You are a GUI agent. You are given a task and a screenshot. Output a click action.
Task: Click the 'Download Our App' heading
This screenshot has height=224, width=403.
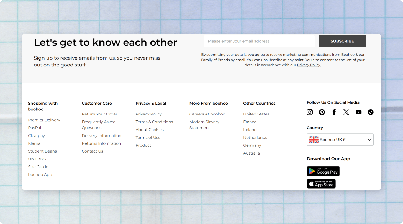tap(328, 159)
